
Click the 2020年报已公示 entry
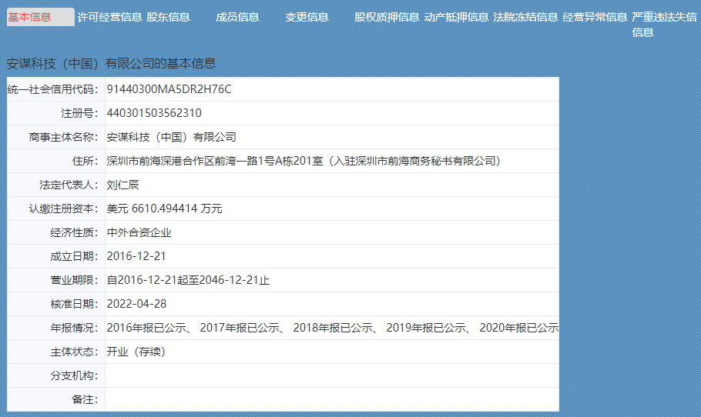point(519,329)
